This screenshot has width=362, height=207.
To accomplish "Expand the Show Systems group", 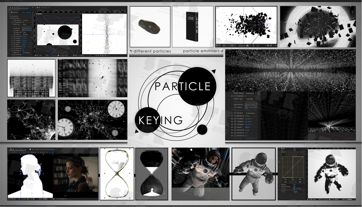I will click(x=10, y=16).
